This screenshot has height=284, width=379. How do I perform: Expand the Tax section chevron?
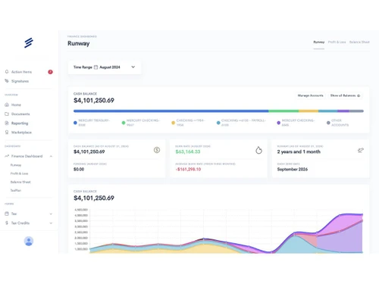click(x=51, y=214)
